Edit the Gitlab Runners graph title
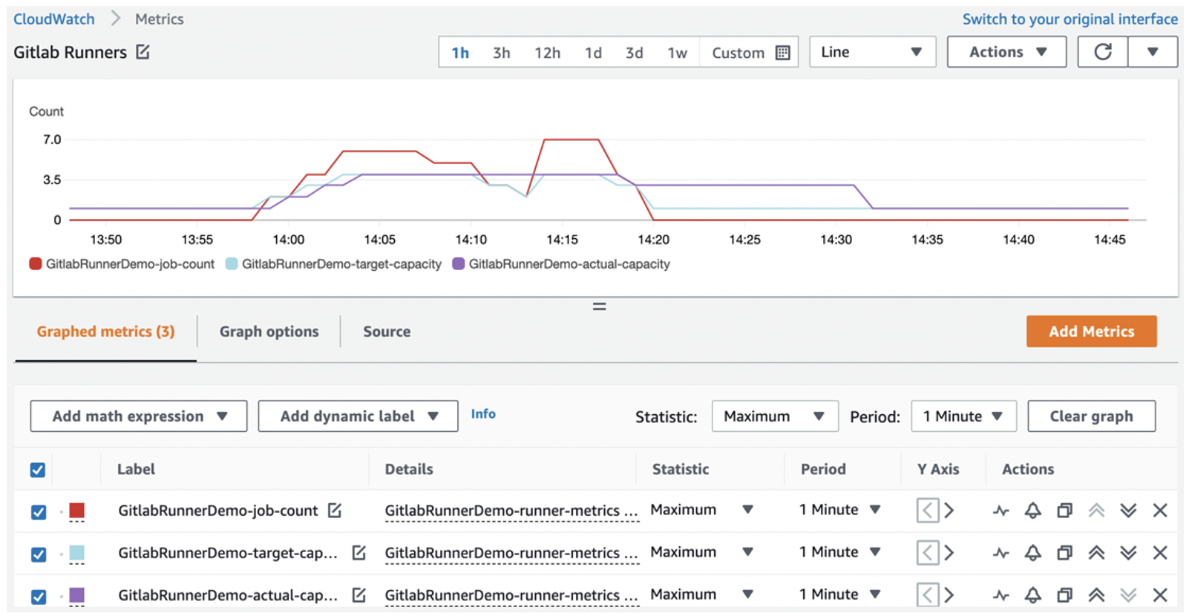Screen dimensions: 1192x613 pyautogui.click(x=143, y=52)
